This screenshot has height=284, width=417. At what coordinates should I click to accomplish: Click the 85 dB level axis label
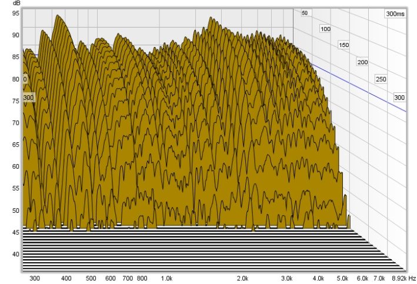point(16,57)
